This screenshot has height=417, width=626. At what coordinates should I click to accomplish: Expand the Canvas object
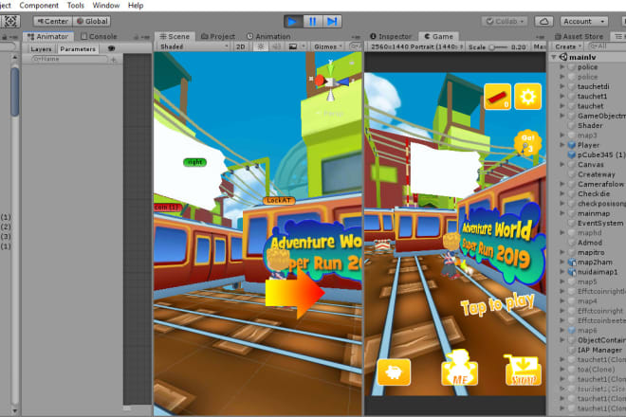(562, 164)
